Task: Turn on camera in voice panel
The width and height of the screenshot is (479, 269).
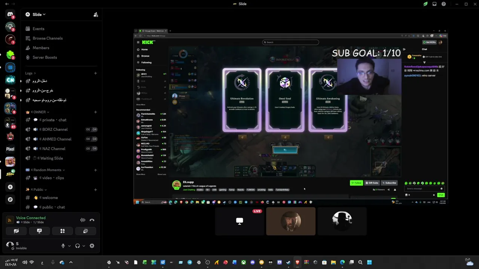Action: [16, 231]
